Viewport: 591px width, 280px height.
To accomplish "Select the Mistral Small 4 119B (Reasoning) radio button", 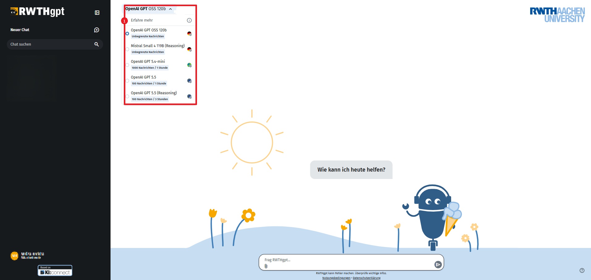I will point(127,49).
